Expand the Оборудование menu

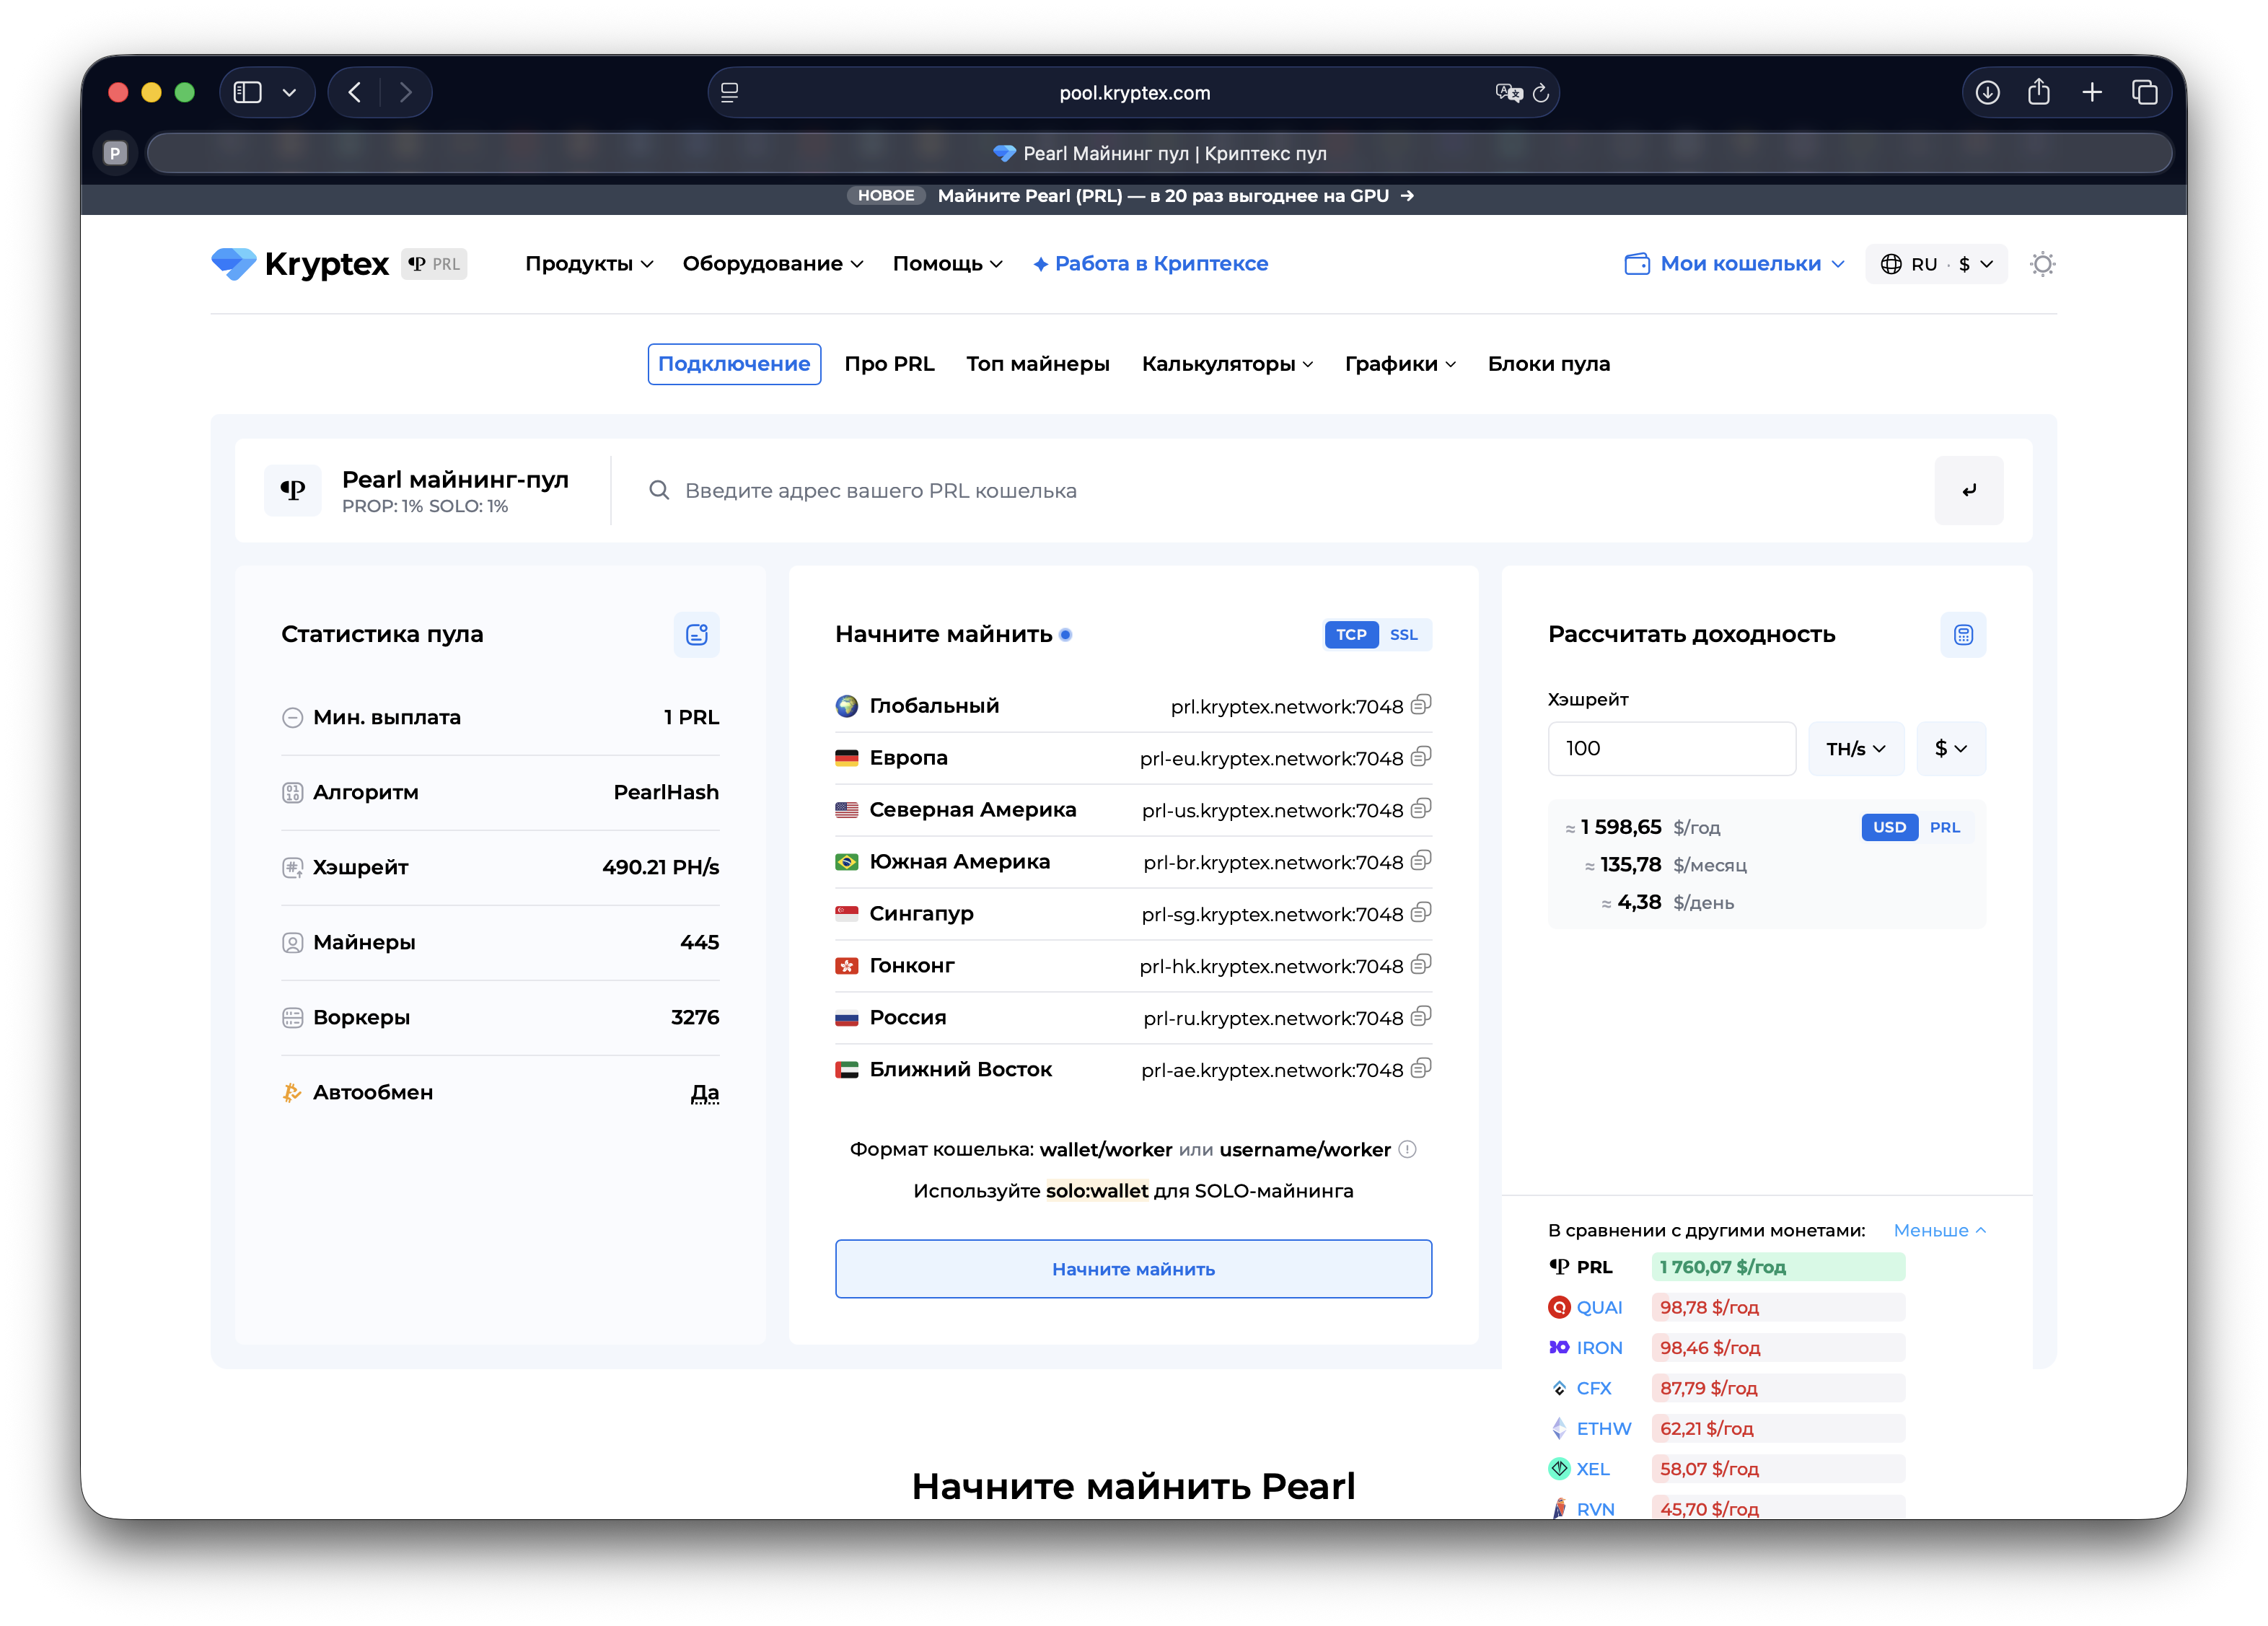pos(772,264)
